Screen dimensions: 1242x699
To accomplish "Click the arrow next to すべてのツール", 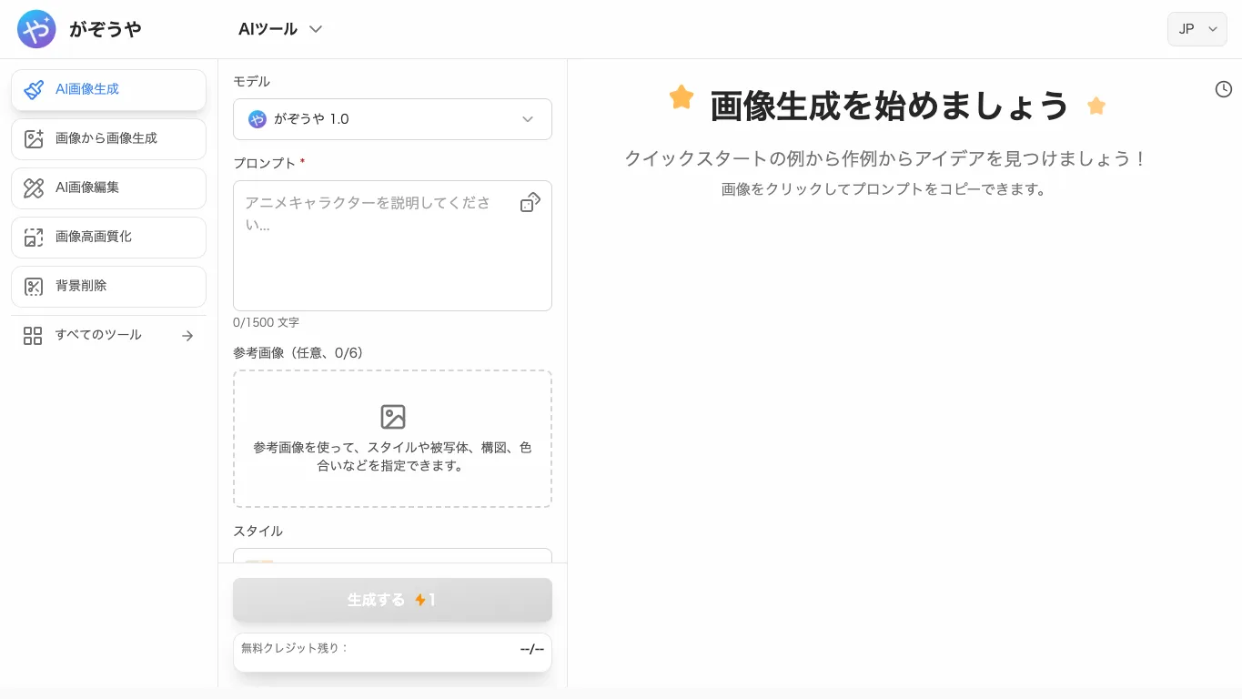I will 187,336.
